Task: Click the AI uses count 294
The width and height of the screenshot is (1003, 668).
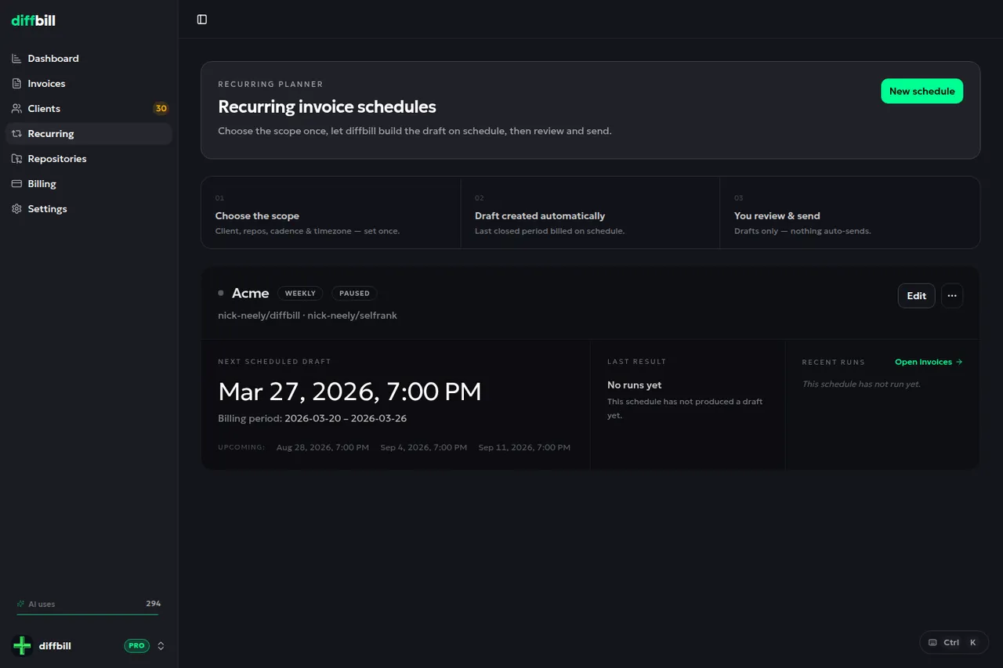Action: [x=153, y=604]
